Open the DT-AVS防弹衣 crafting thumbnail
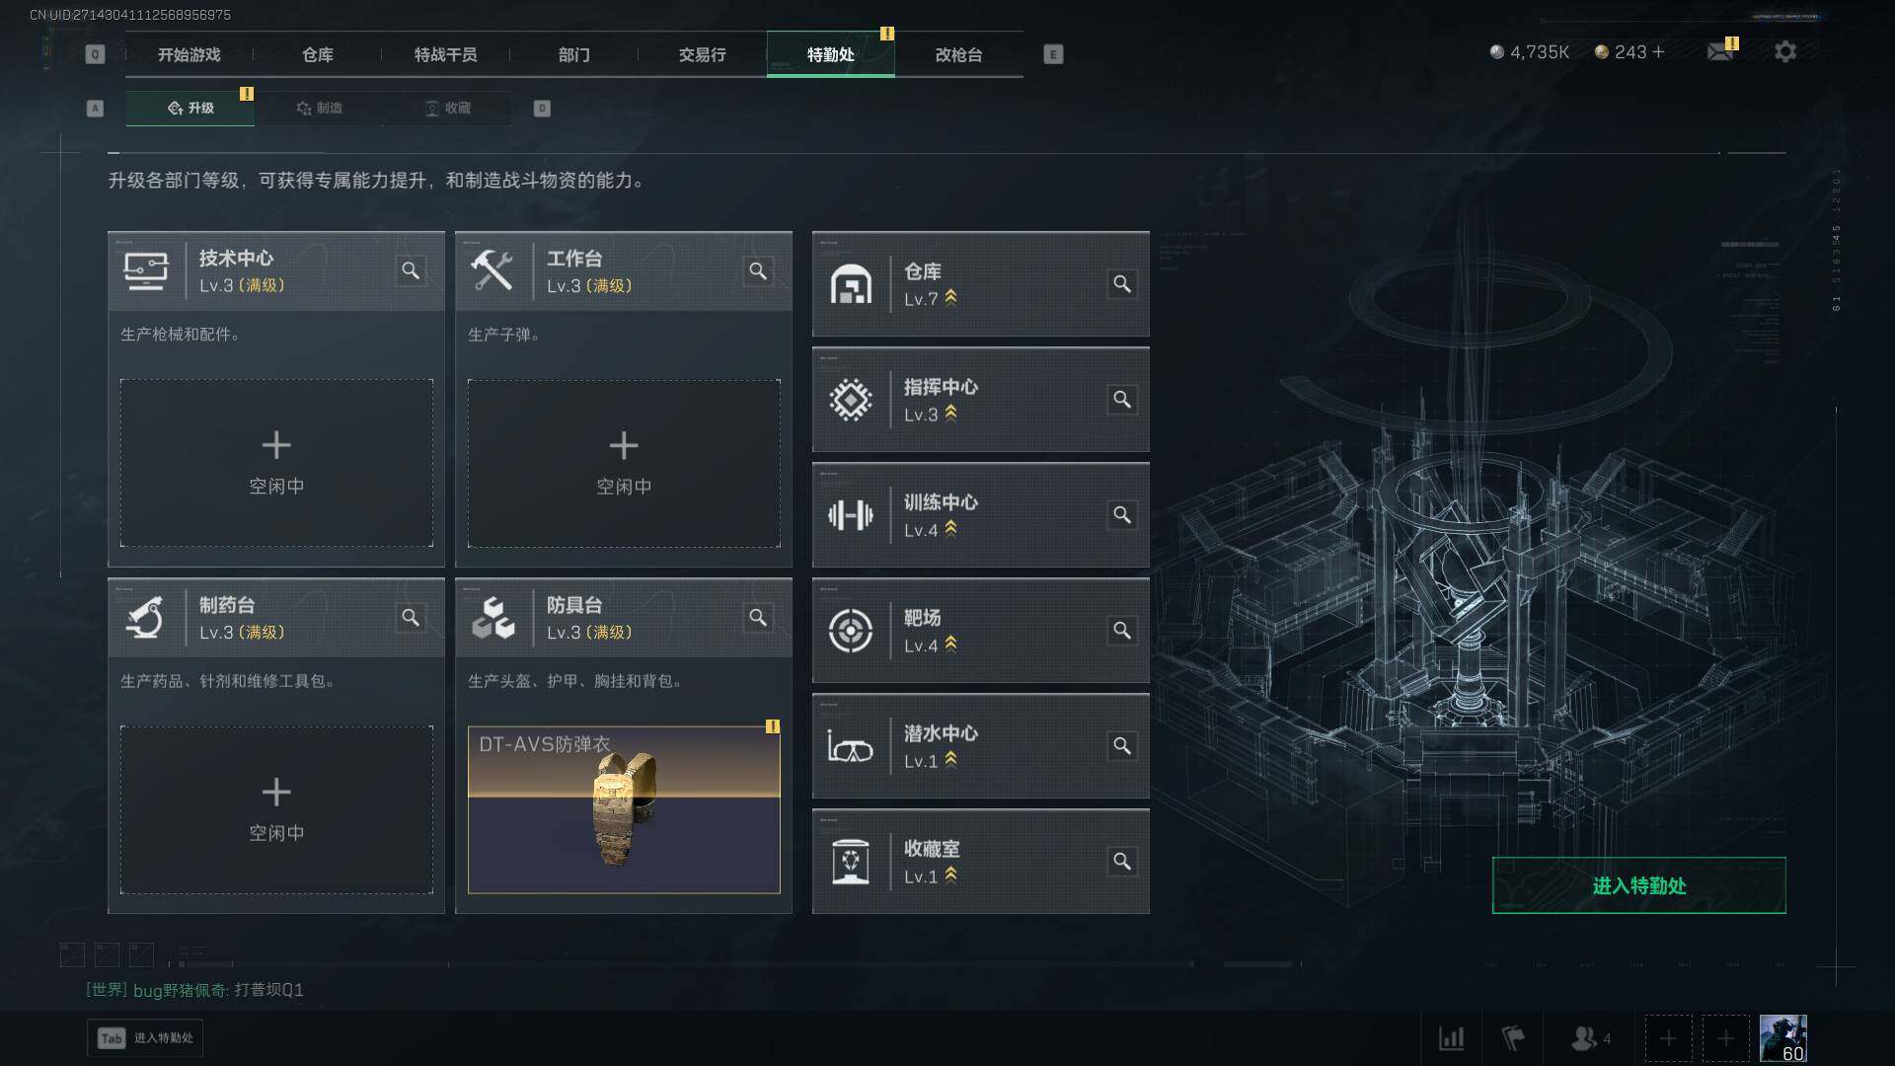 click(624, 809)
